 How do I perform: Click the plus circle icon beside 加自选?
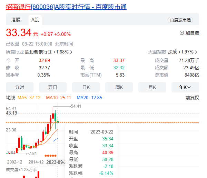tap(182, 33)
